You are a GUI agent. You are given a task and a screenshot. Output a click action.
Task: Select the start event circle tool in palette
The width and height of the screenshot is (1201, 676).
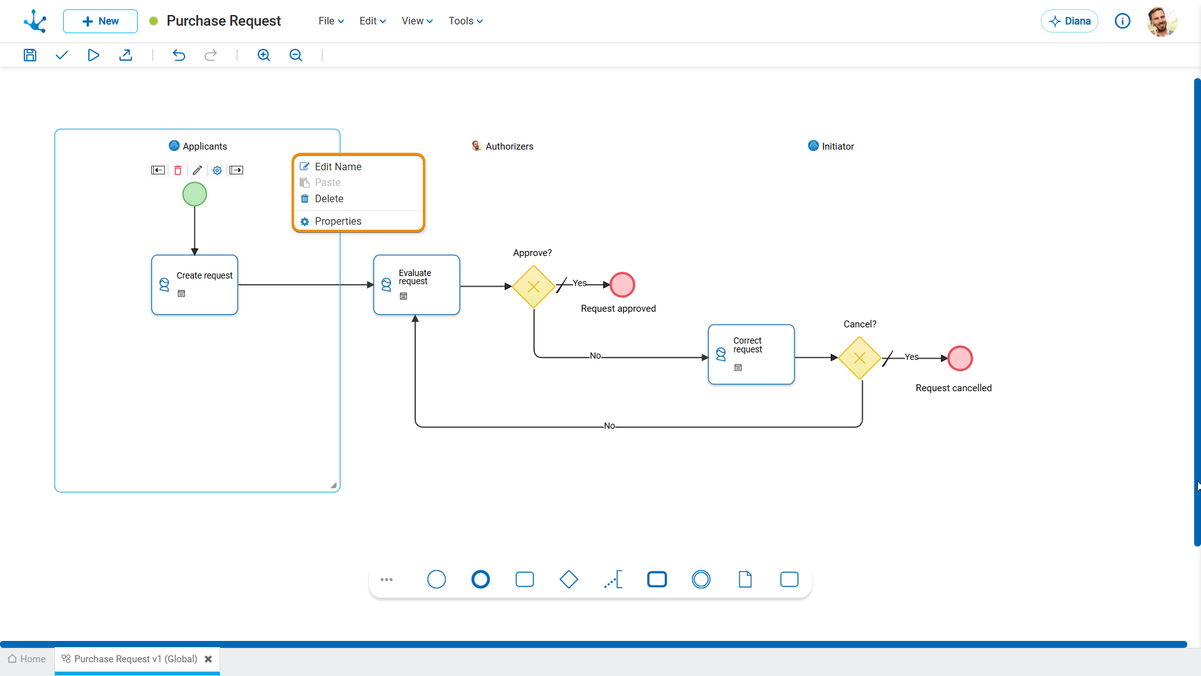(437, 580)
